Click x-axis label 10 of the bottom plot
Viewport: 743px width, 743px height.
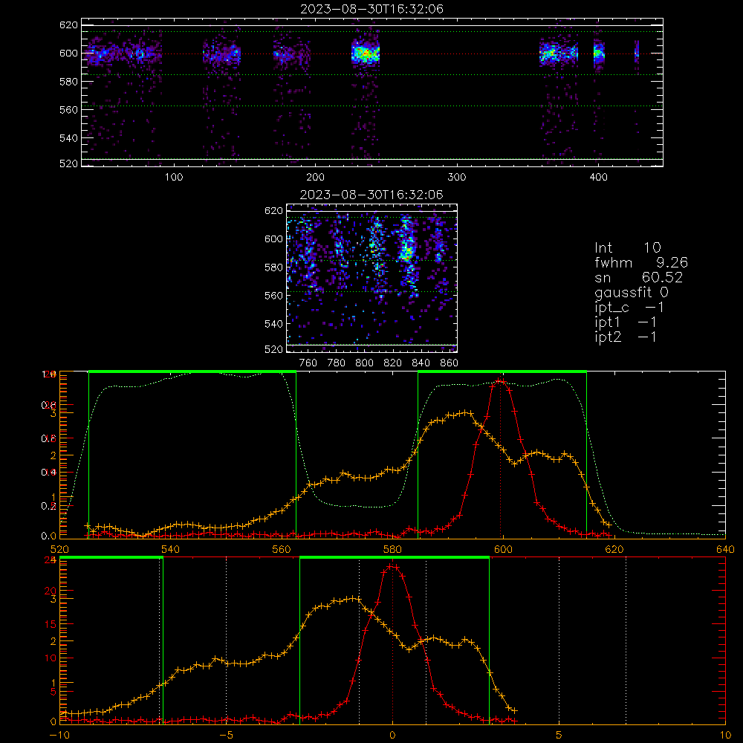pos(725,736)
